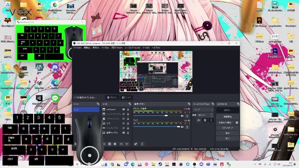299x168 pixels.
Task: Remove the selected source with the trash icon
Action: click(x=109, y=144)
